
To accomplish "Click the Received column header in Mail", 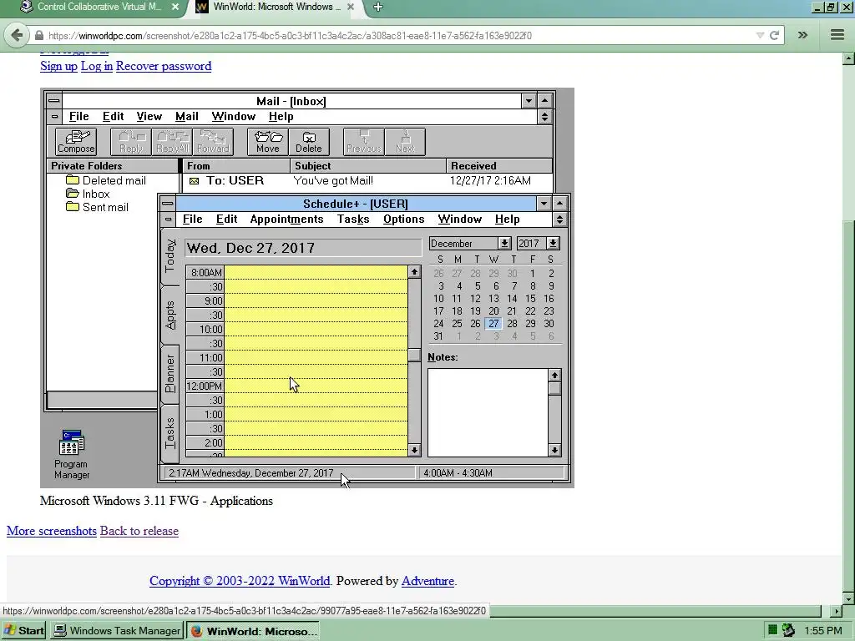I will tap(499, 166).
